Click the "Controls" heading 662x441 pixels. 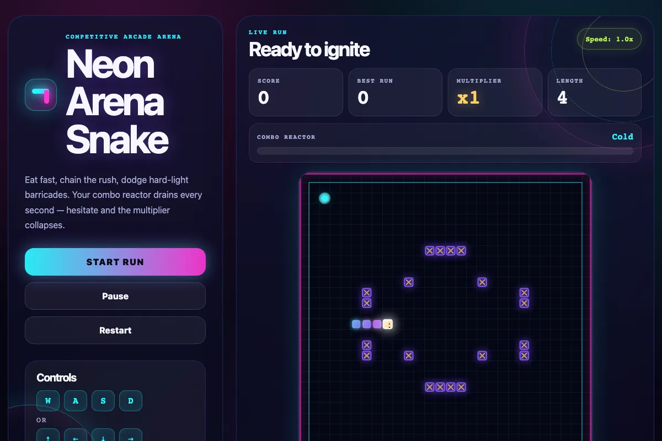tap(56, 378)
